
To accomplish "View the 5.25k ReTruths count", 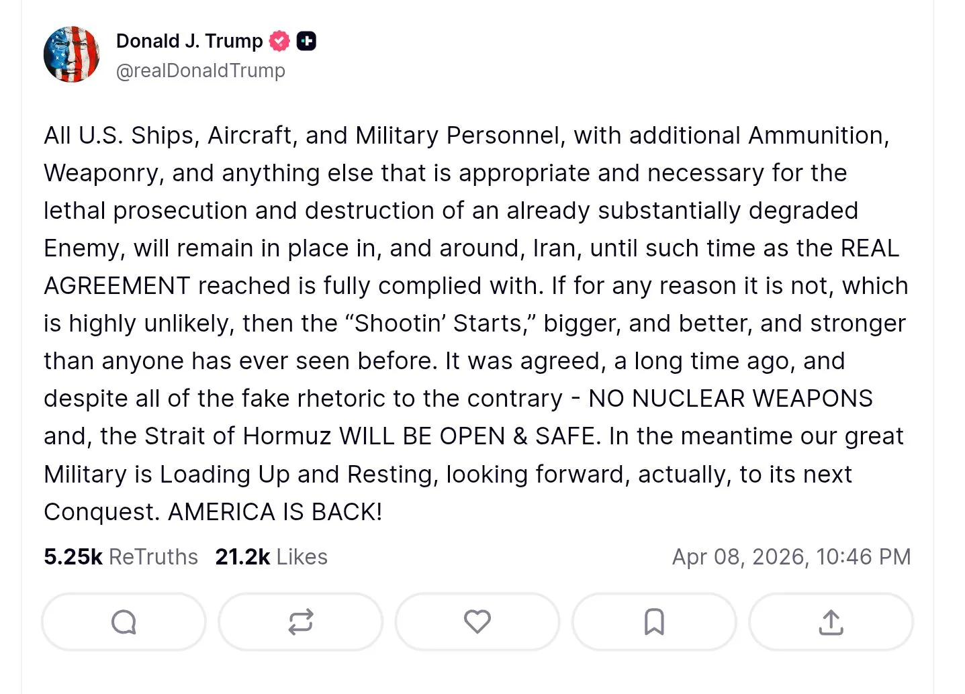I will (73, 557).
